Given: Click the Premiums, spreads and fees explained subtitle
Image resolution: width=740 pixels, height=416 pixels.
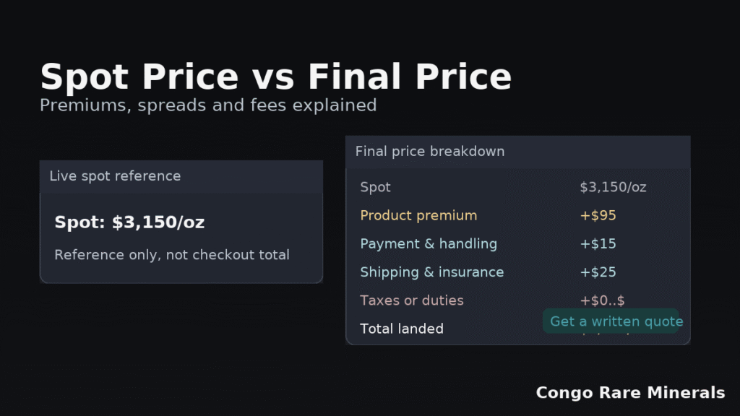Looking at the screenshot, I should pos(208,105).
